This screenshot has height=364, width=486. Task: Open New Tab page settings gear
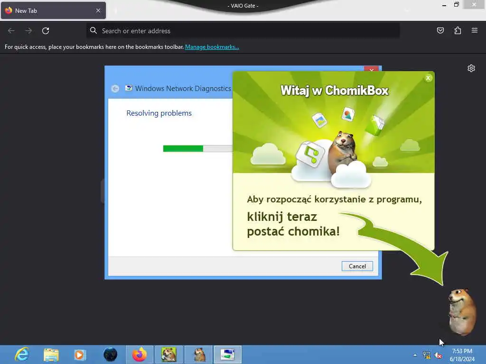coord(471,68)
